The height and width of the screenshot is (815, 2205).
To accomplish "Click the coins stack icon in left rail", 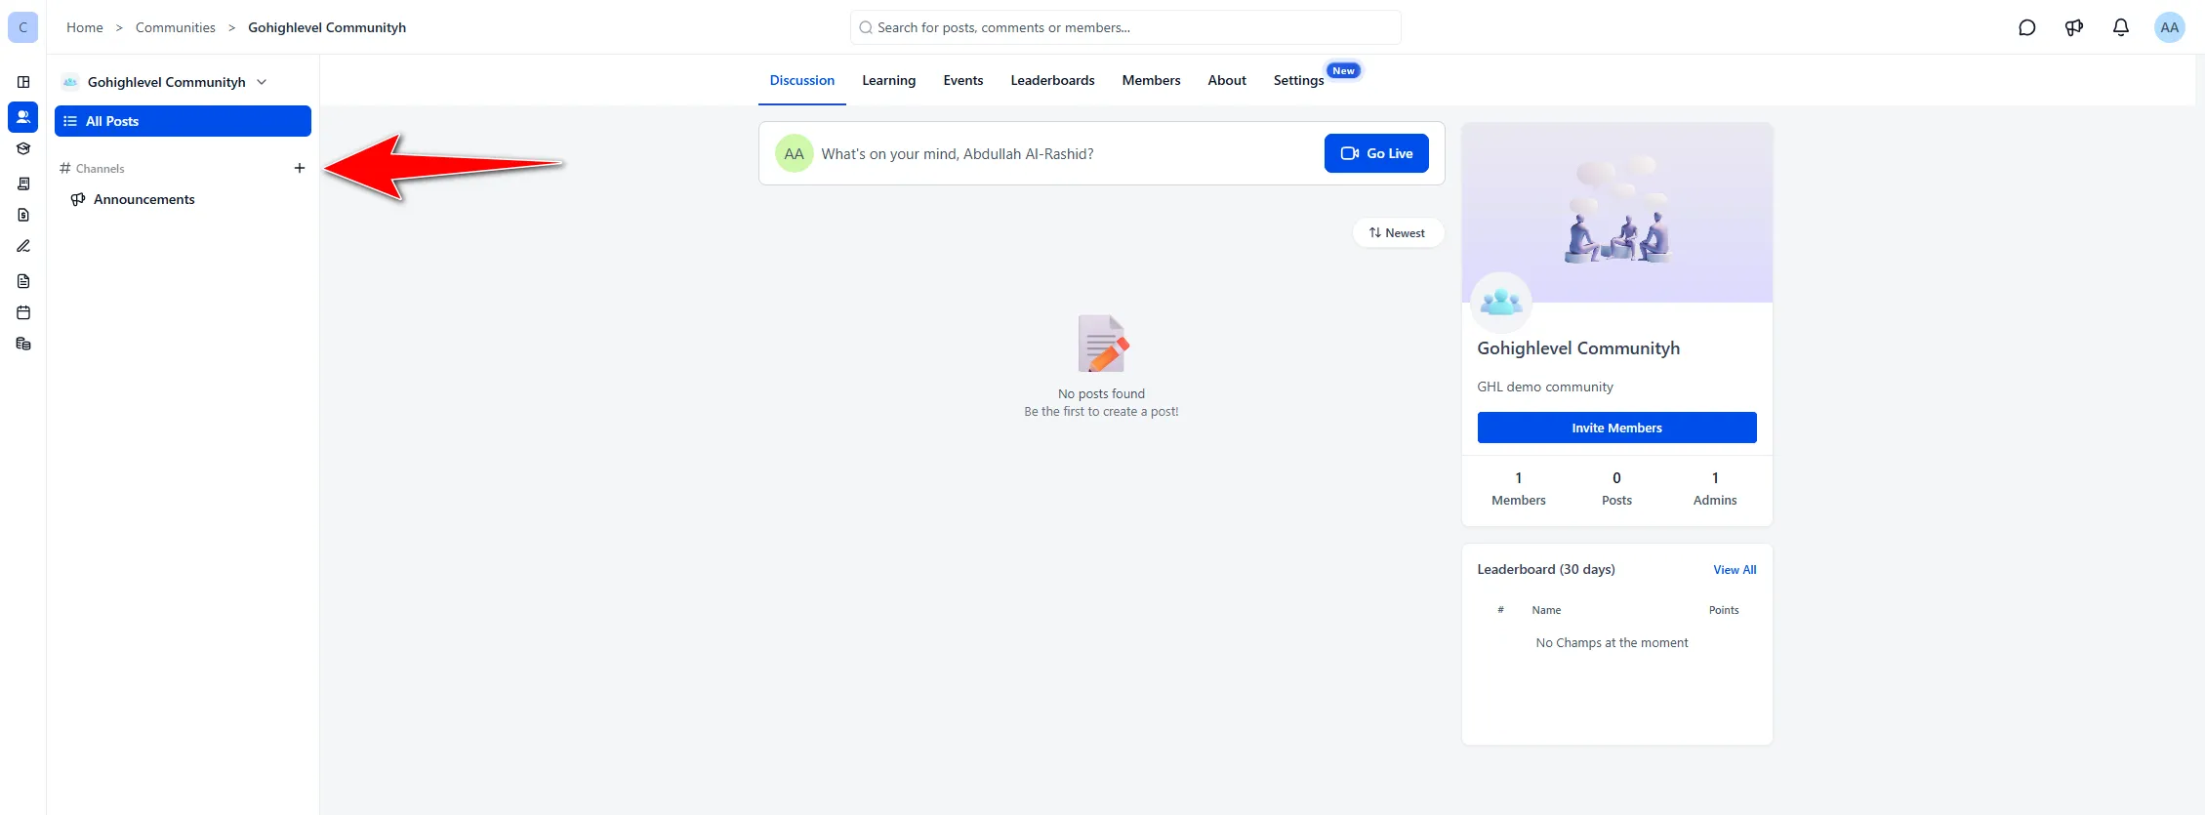I will (x=23, y=344).
